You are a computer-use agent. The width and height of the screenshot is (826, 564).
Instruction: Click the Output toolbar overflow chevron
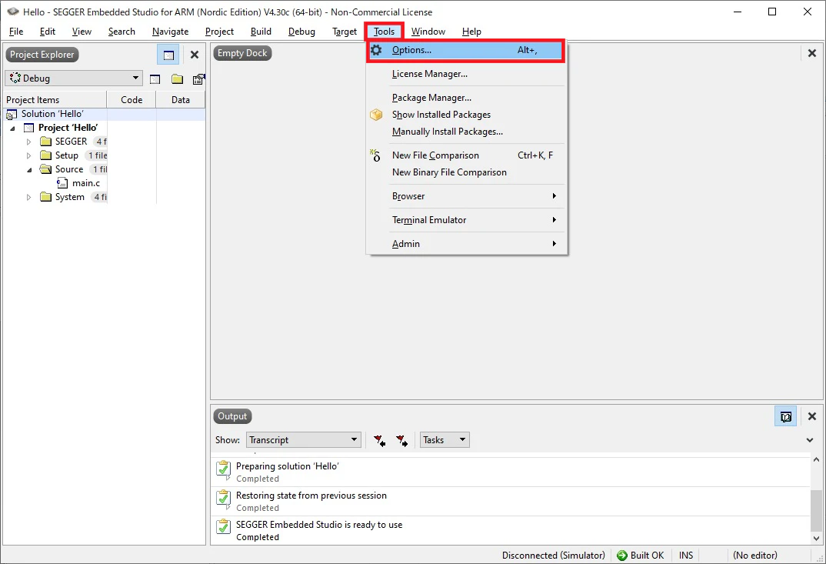tap(810, 440)
